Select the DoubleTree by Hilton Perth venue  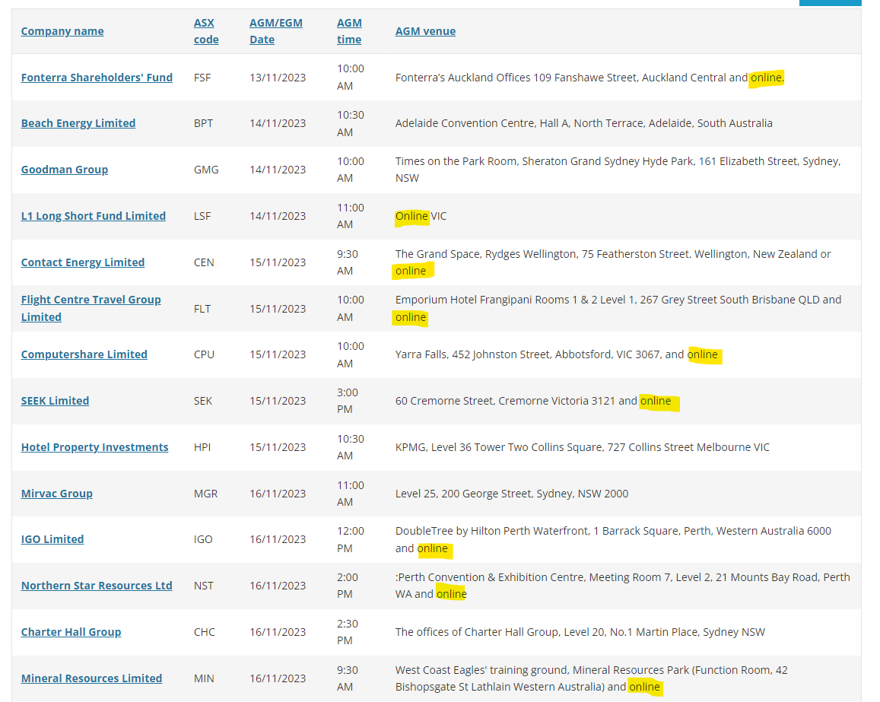(x=614, y=539)
